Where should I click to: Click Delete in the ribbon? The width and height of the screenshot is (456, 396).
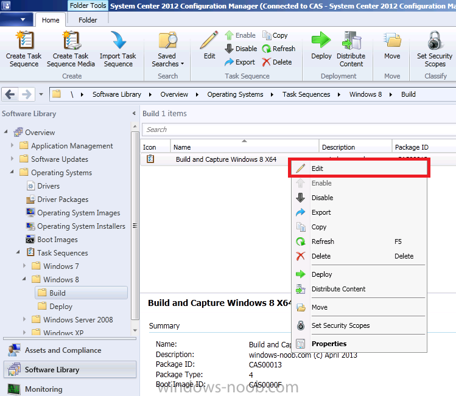click(x=277, y=62)
